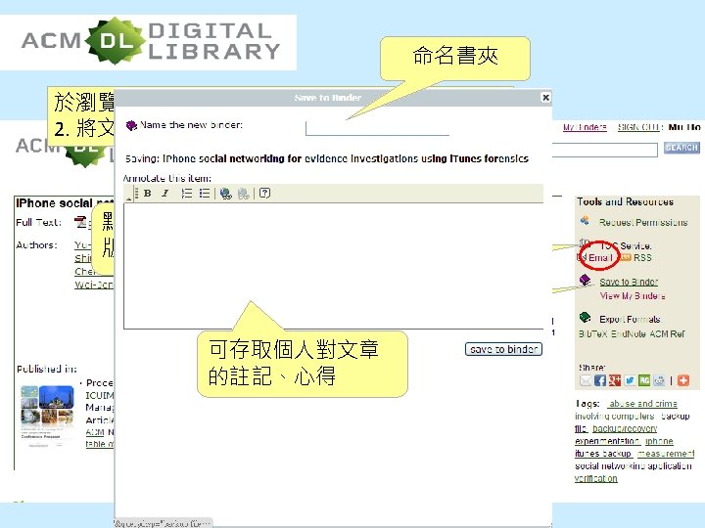Click the ACM link under Published in
Viewport: 705px width, 528px height.
tap(95, 432)
